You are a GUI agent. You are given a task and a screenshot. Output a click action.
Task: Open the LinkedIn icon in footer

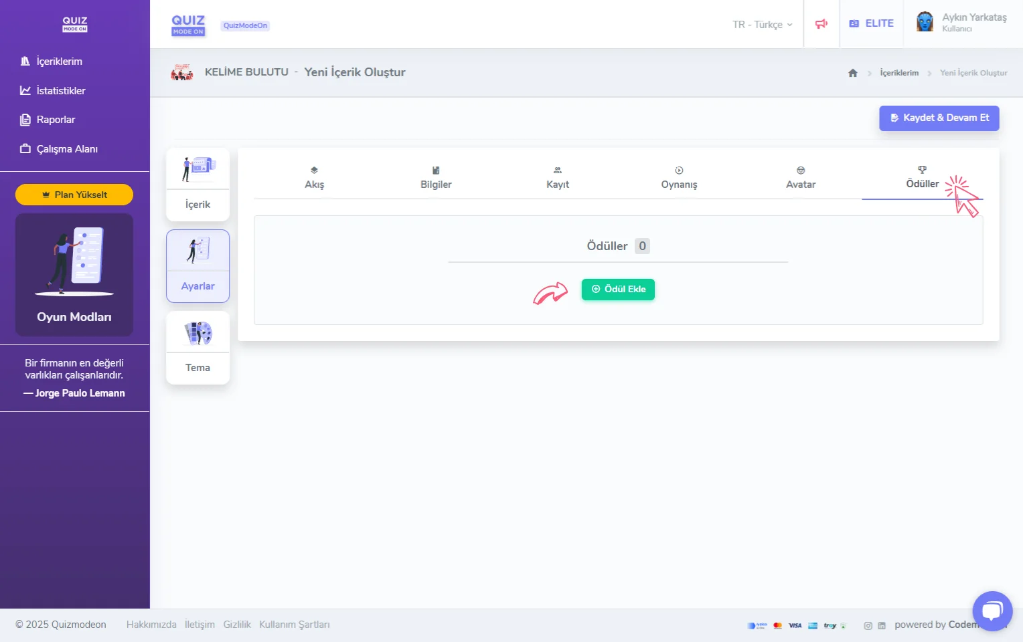tap(882, 626)
